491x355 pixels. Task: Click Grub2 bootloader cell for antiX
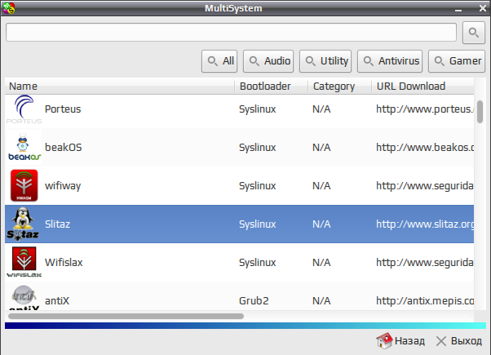(254, 301)
